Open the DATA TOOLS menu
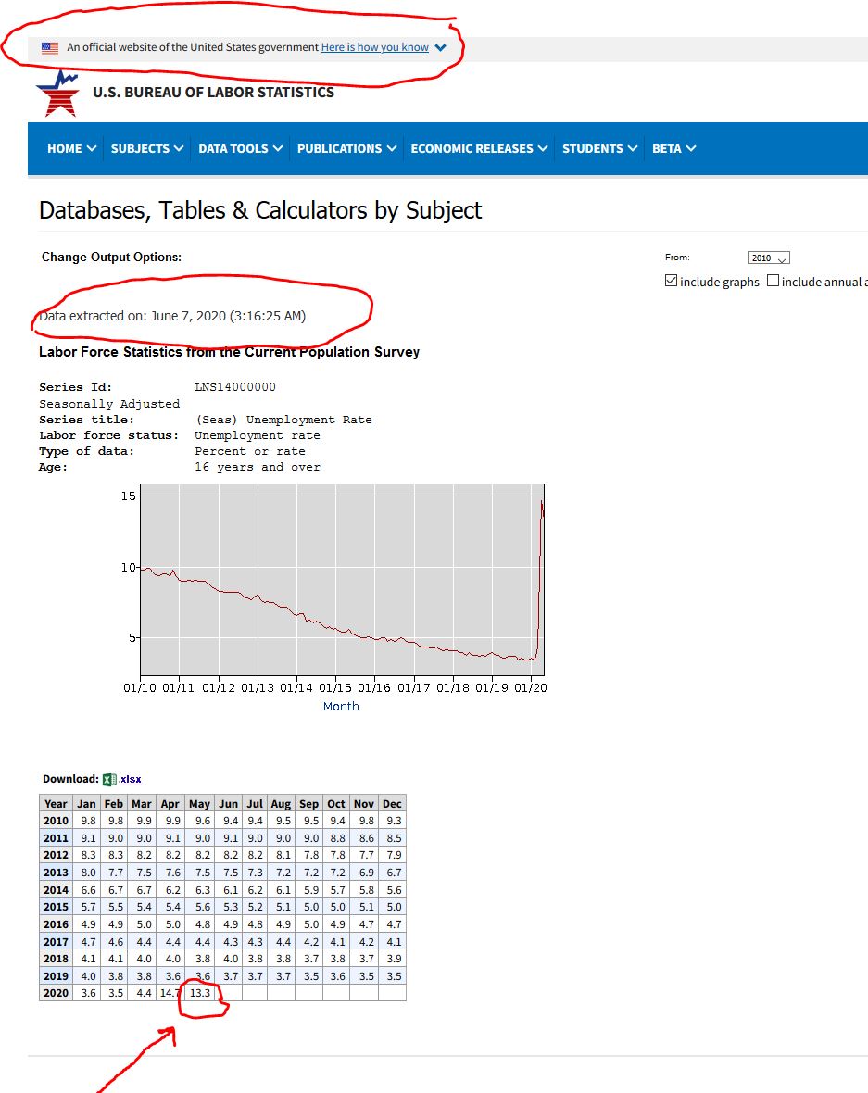Image resolution: width=868 pixels, height=1093 pixels. 241,148
